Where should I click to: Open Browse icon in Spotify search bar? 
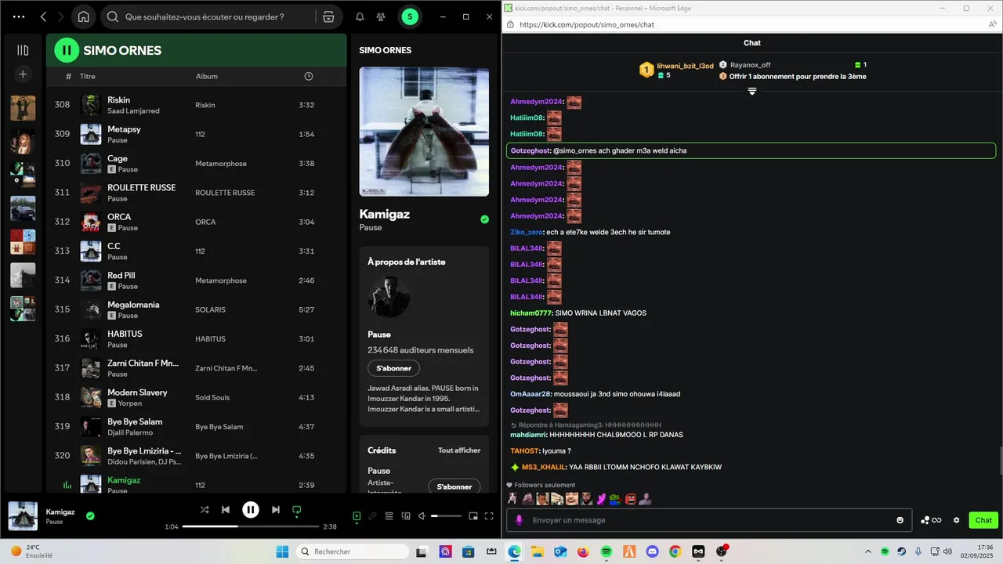coord(328,16)
